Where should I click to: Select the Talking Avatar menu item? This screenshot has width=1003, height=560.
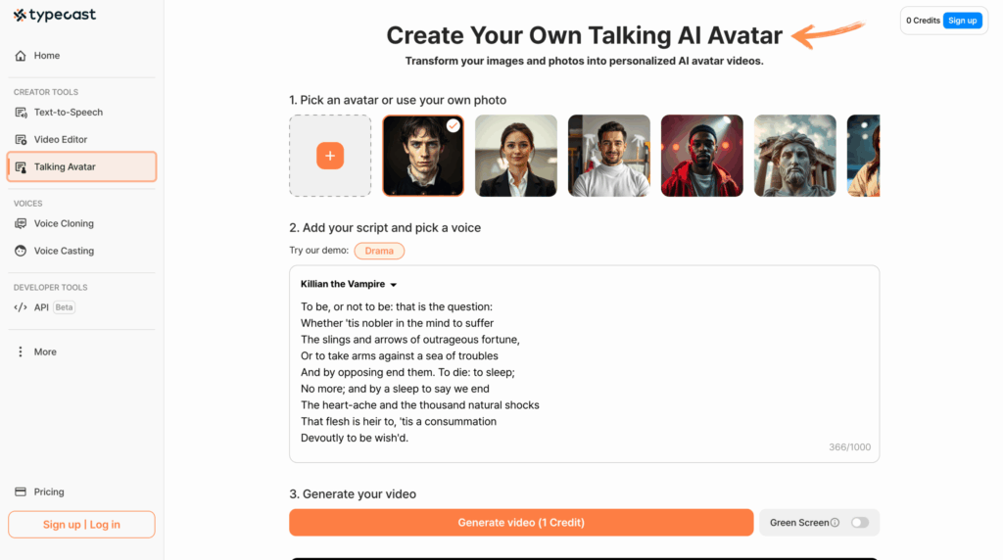pos(81,167)
